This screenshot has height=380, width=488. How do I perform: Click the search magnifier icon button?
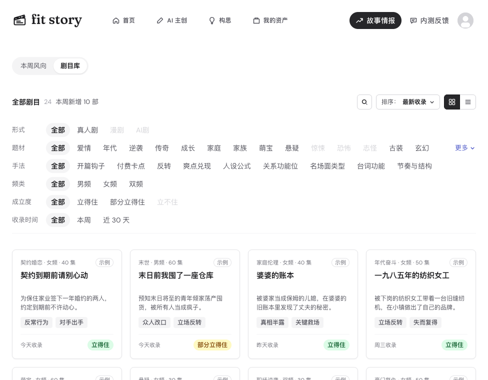click(x=364, y=102)
